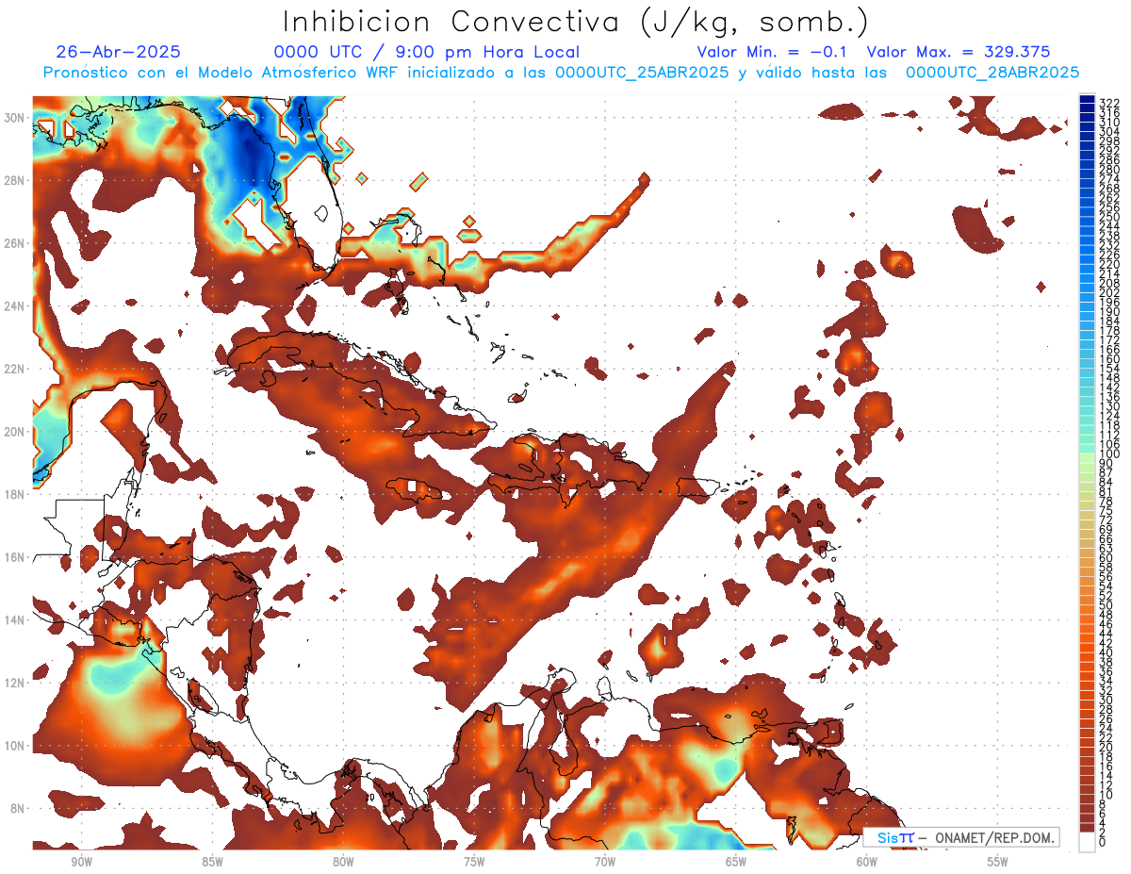Screen dimensions: 1131x874
Task: Click the colorbar value "60"
Action: pos(1106,557)
